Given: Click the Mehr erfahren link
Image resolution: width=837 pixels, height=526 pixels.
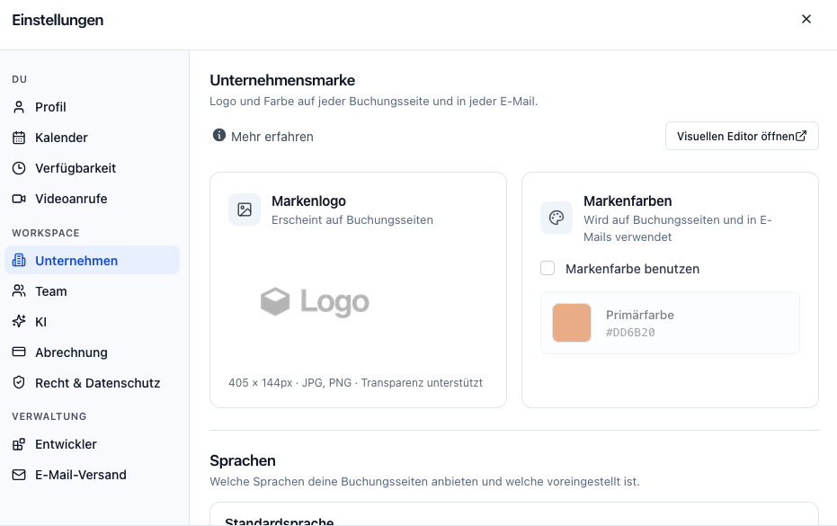Looking at the screenshot, I should point(272,137).
